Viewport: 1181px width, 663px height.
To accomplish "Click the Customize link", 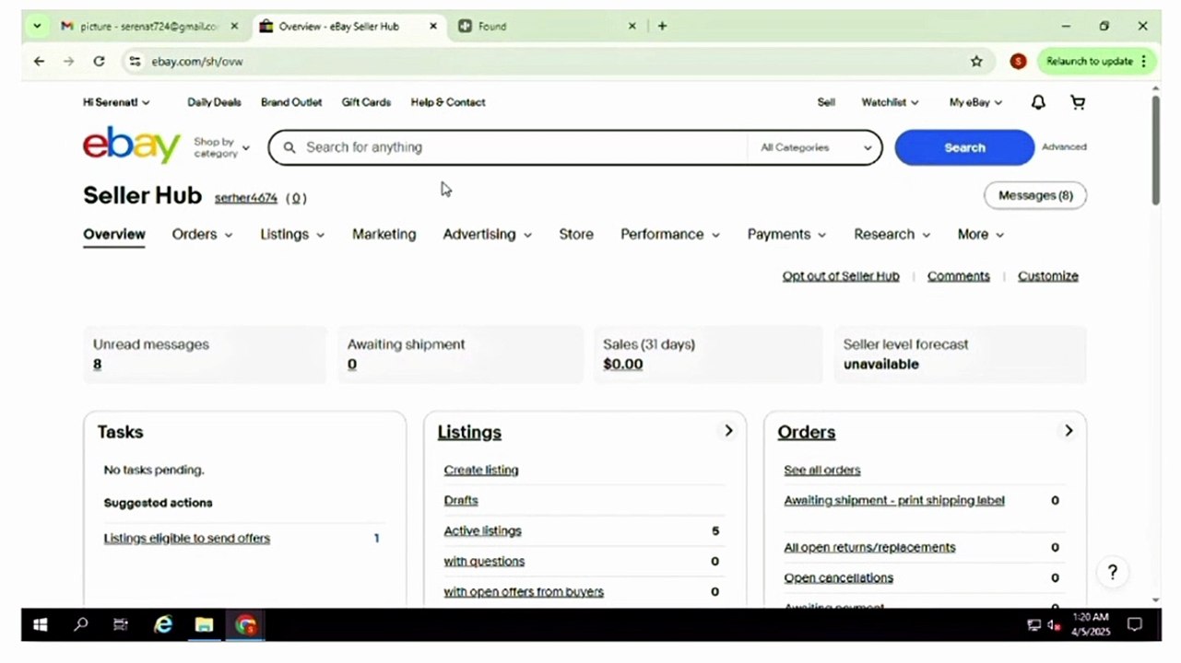I will pyautogui.click(x=1048, y=276).
